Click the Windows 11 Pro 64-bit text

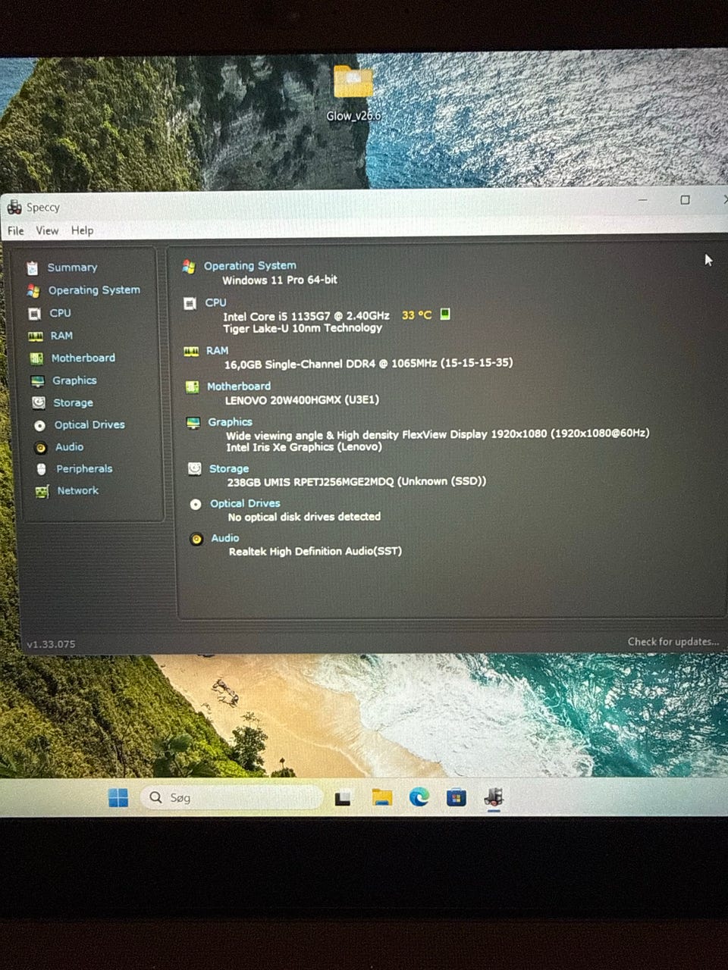pos(280,280)
